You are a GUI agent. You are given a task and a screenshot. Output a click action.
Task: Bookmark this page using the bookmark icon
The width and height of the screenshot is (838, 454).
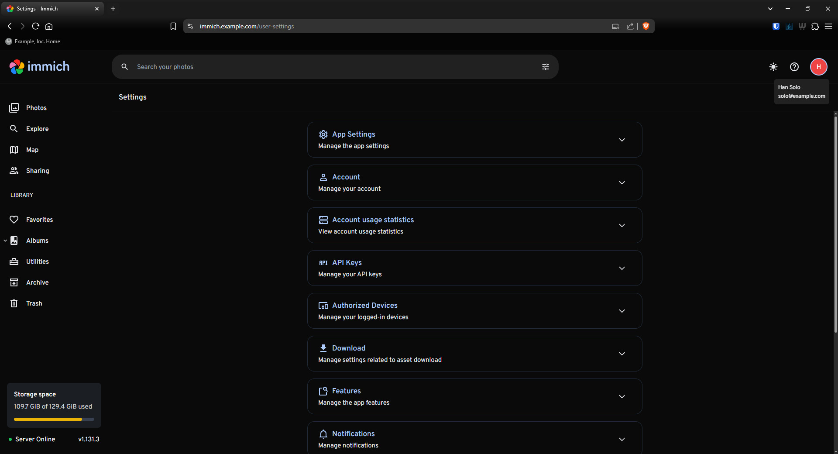(173, 26)
